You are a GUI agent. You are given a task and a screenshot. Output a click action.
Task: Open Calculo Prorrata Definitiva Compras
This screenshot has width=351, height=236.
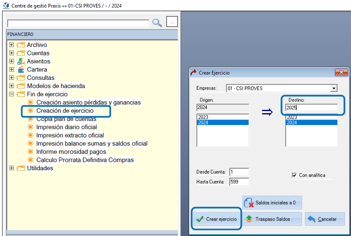coord(85,160)
